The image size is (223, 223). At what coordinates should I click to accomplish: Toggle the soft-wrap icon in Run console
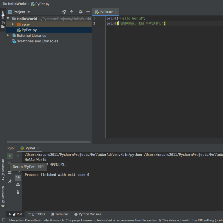[18, 172]
